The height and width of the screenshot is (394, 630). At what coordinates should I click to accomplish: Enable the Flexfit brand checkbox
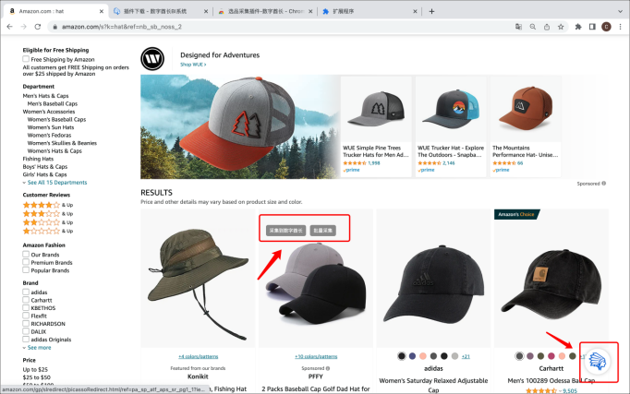point(26,316)
